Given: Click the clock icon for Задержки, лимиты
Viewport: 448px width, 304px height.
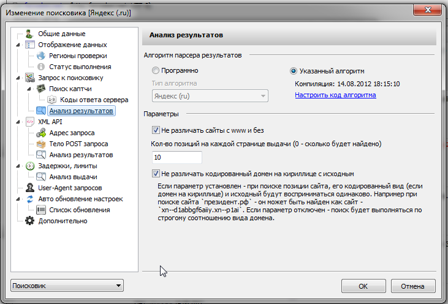Looking at the screenshot, I should 29,166.
